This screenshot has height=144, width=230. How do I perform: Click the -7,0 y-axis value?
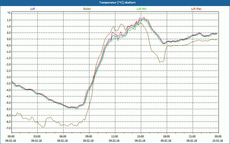coord(8,128)
